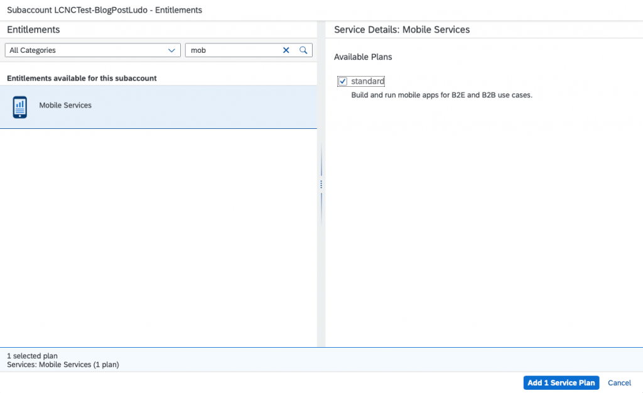This screenshot has width=643, height=393.
Task: Open the All Categories dropdown
Action: coord(93,50)
